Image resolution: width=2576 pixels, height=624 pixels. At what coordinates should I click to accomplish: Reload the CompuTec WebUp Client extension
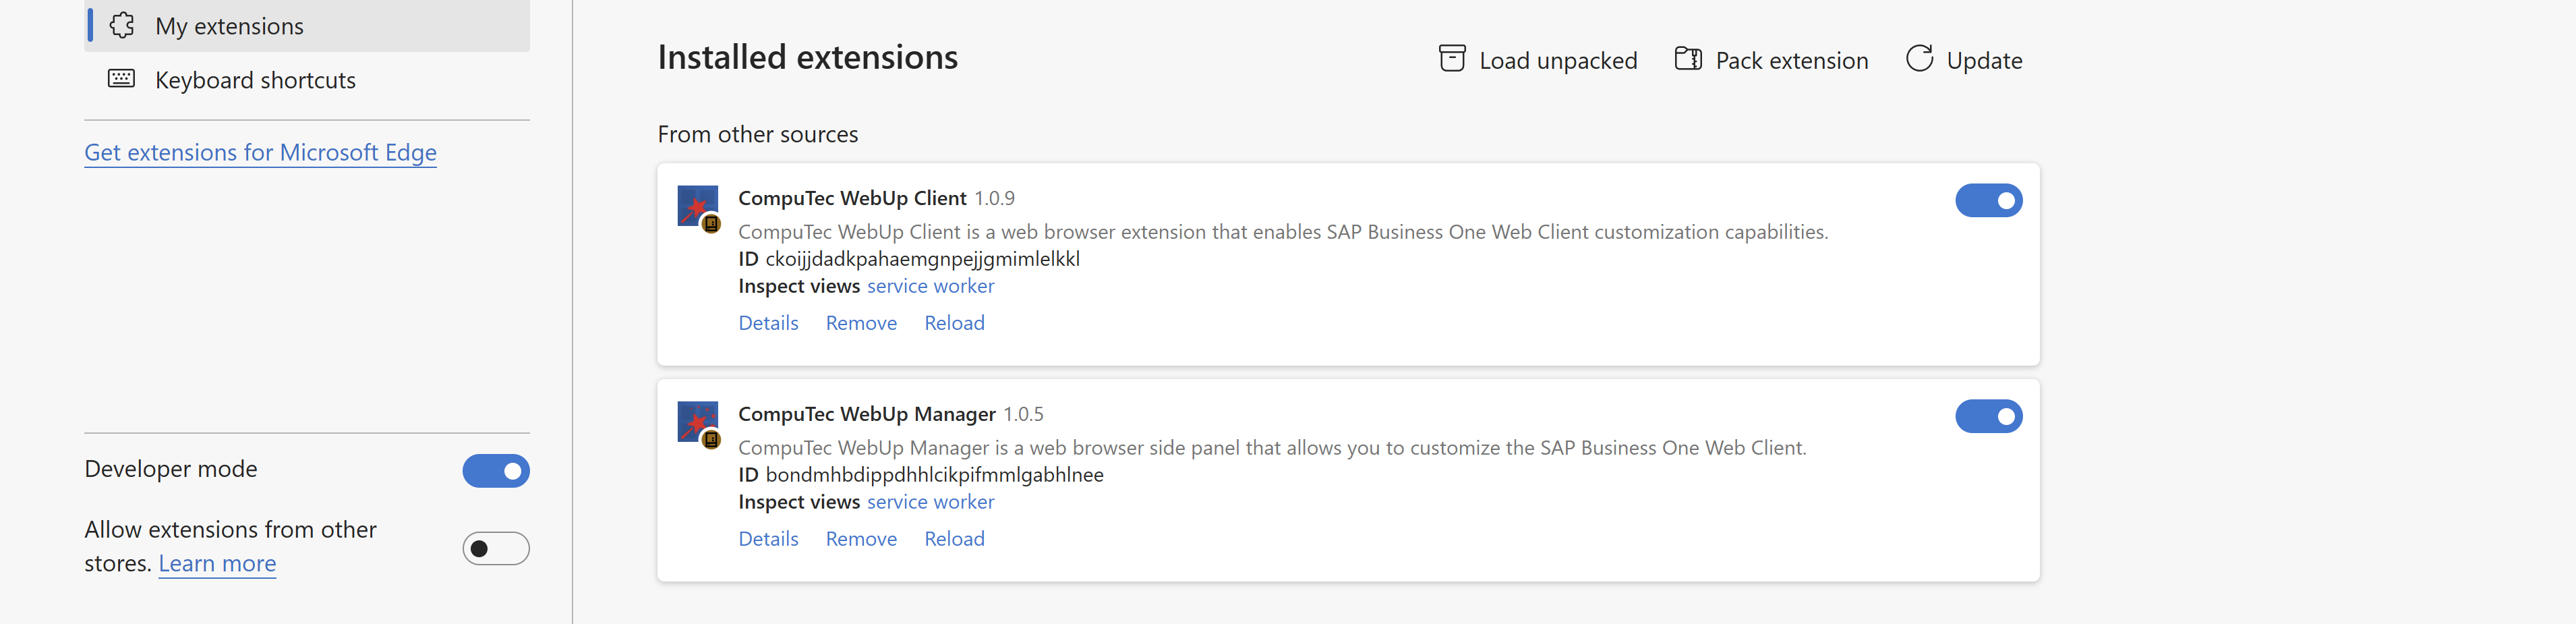954,323
